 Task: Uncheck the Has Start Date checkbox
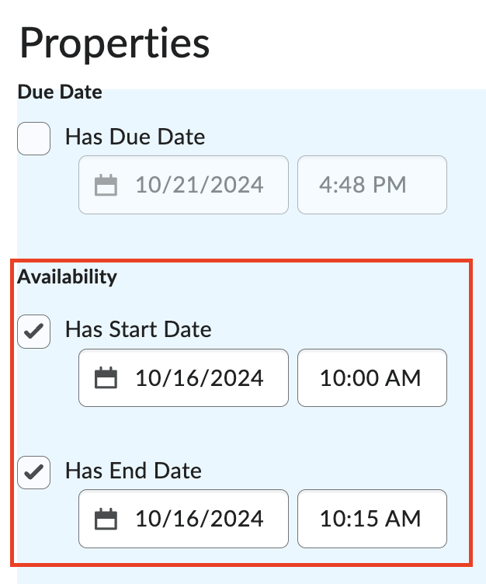(x=33, y=332)
